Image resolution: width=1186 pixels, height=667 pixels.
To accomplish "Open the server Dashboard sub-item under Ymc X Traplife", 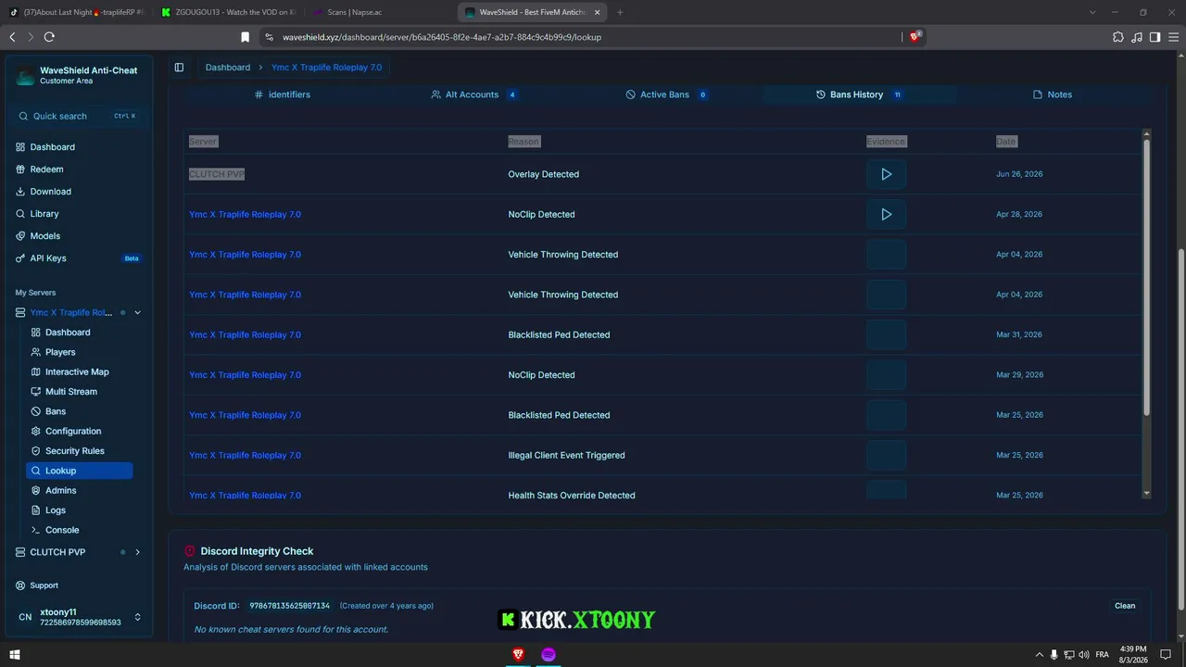I will click(x=68, y=333).
